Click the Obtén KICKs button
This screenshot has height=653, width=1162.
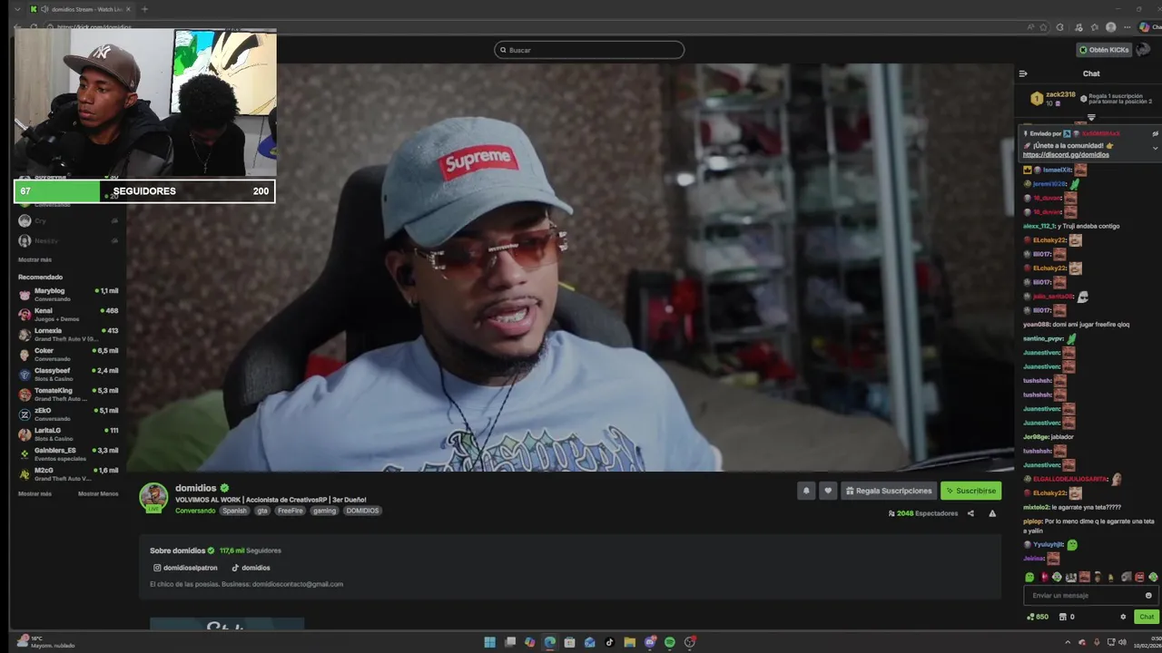1104,50
